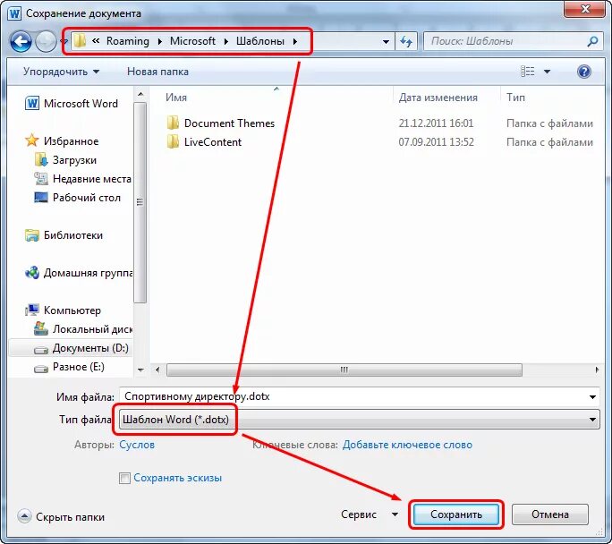612x544 pixels.
Task: Click the Скрыть папки arrow icon
Action: pyautogui.click(x=24, y=516)
